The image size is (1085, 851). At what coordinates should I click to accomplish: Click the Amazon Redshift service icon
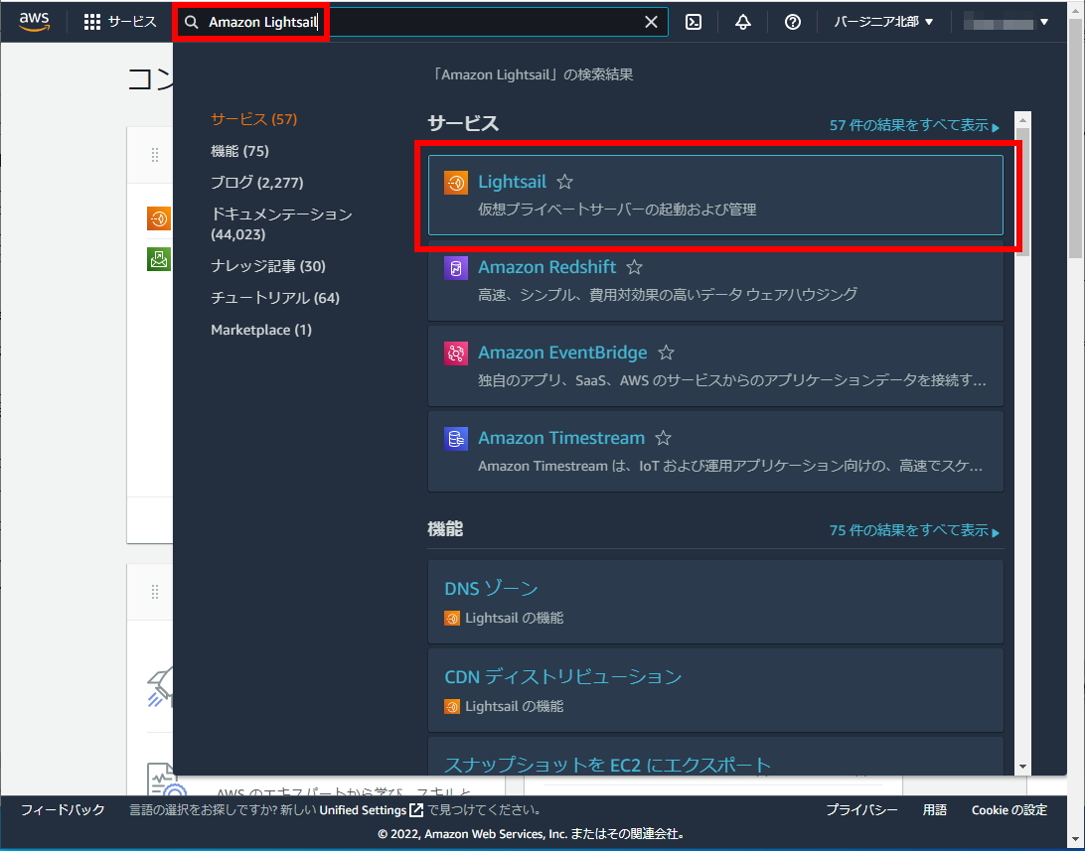click(x=456, y=267)
